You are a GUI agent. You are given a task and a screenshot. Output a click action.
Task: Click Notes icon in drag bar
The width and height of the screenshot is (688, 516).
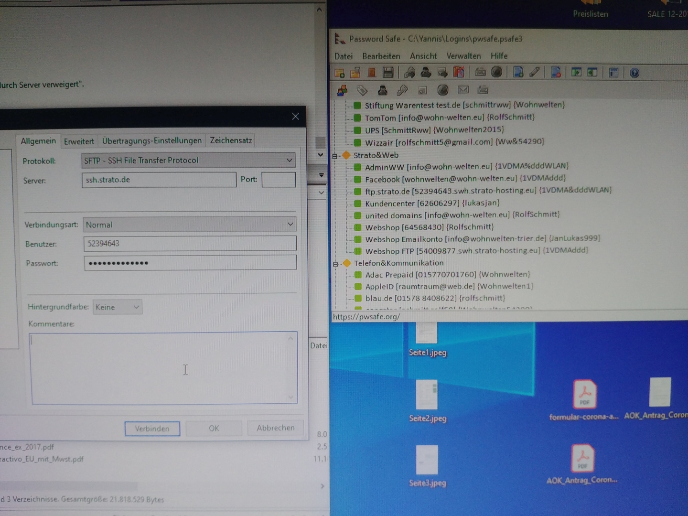[x=422, y=90]
